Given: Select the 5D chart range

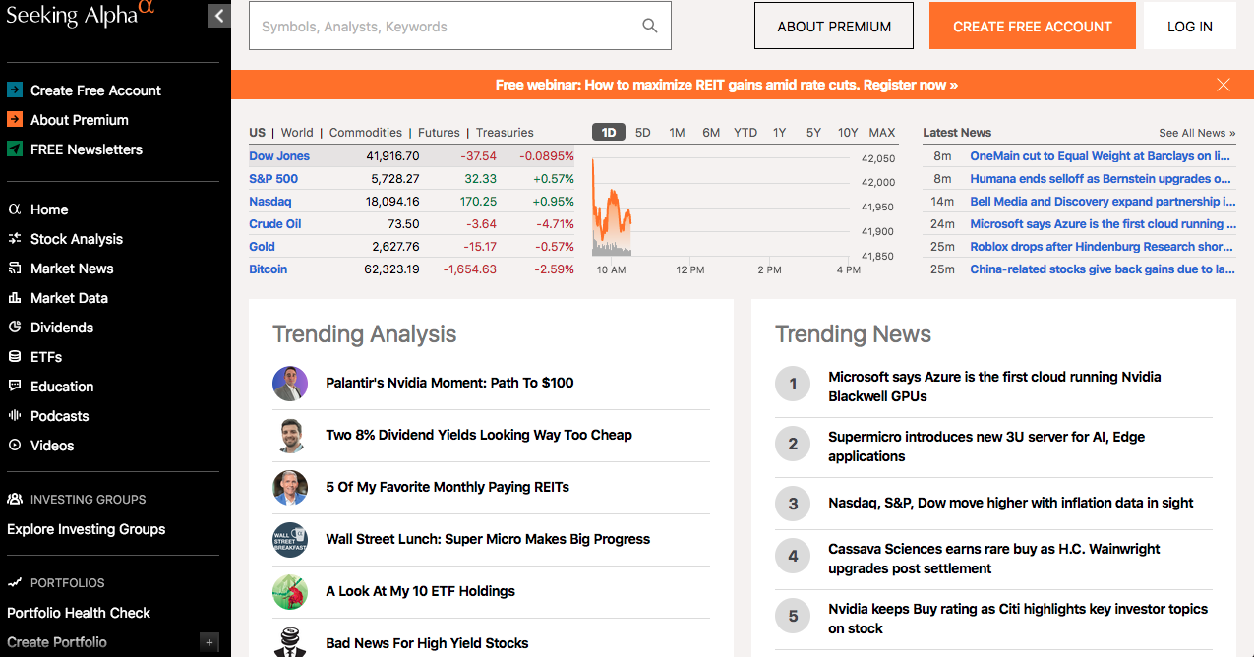Looking at the screenshot, I should pyautogui.click(x=642, y=133).
